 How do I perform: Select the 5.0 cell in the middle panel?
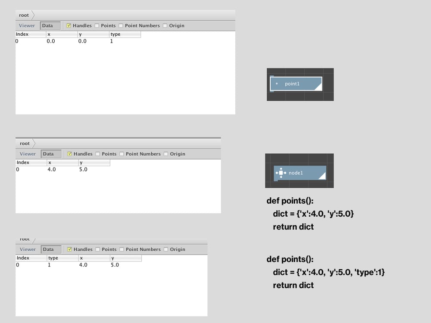83,169
